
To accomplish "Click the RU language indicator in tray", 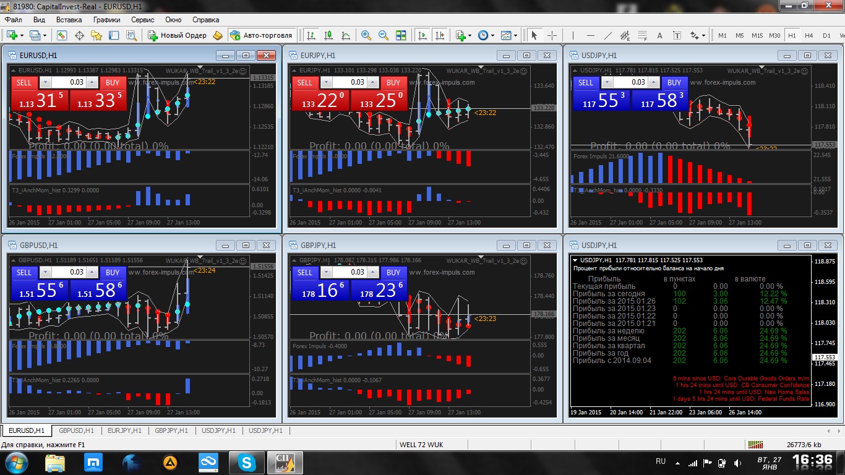I will click(661, 461).
